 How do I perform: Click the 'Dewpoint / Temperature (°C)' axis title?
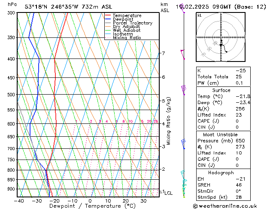(92, 206)
